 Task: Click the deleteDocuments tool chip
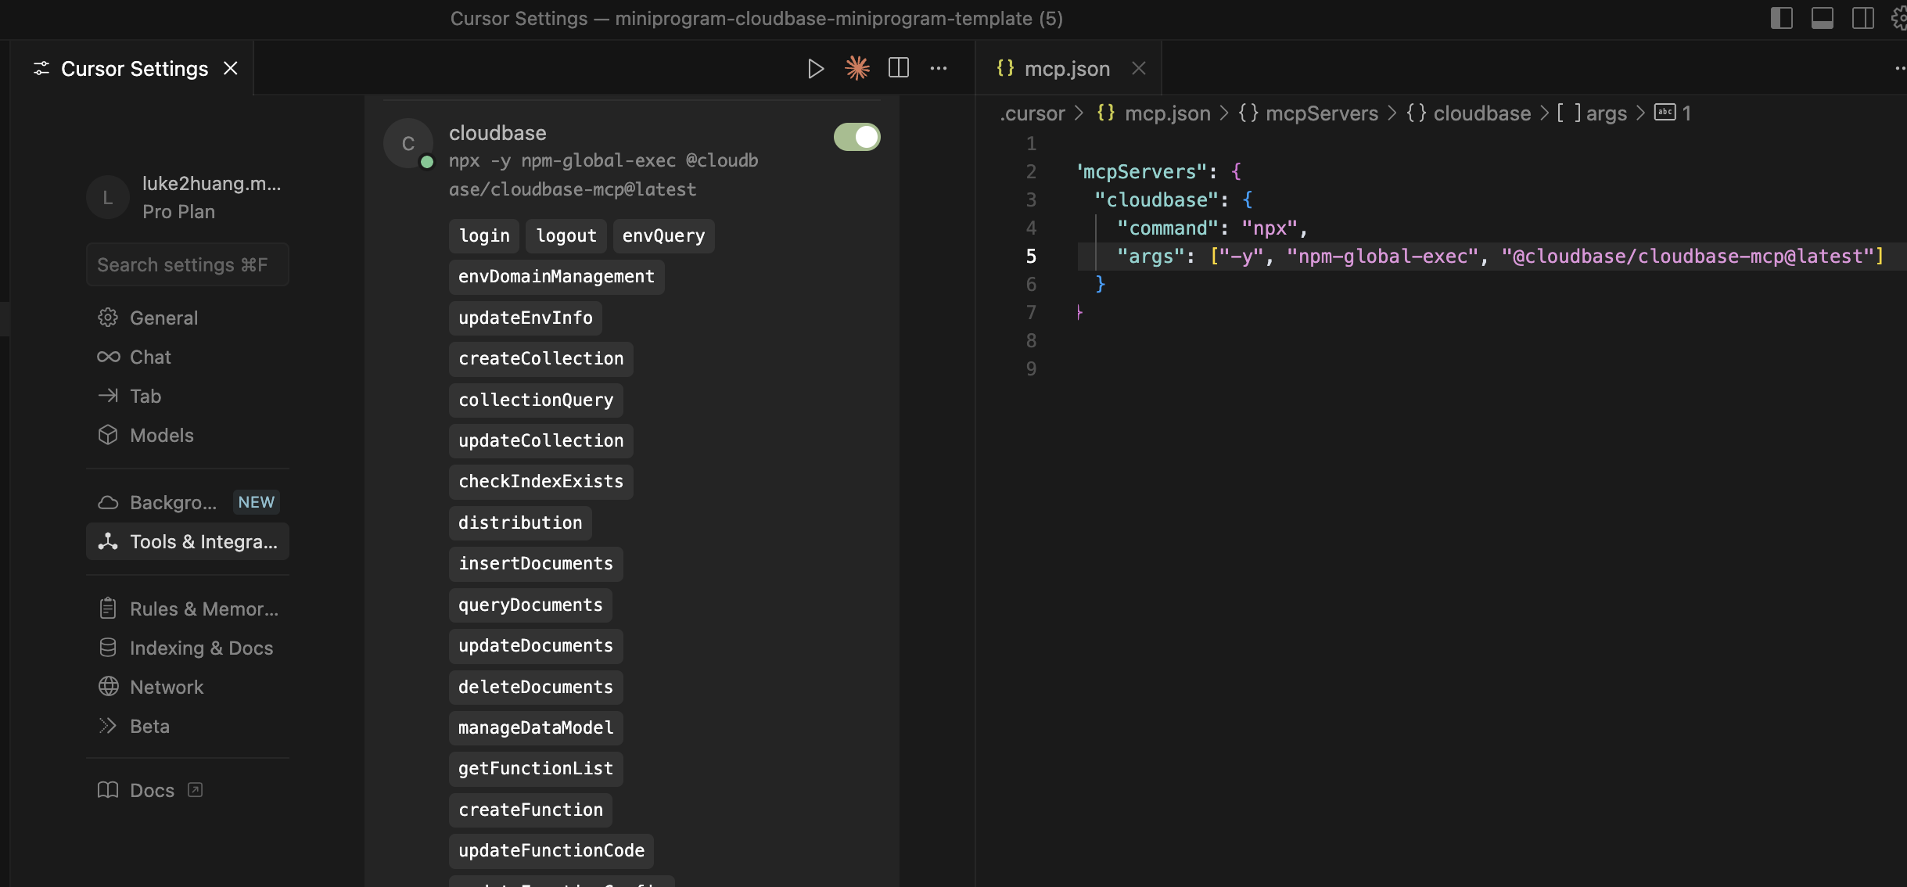coord(536,687)
